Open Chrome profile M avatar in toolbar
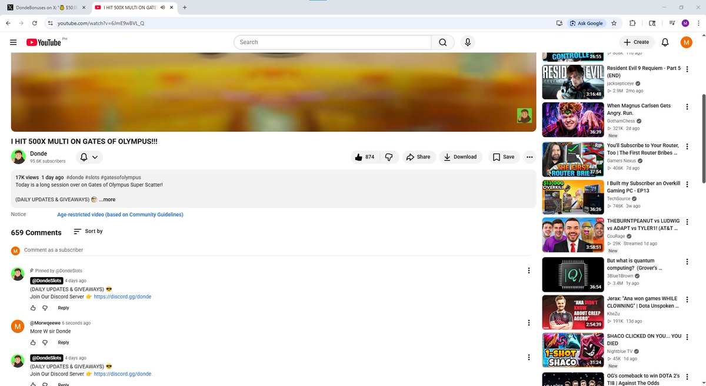The image size is (706, 386). point(685,23)
